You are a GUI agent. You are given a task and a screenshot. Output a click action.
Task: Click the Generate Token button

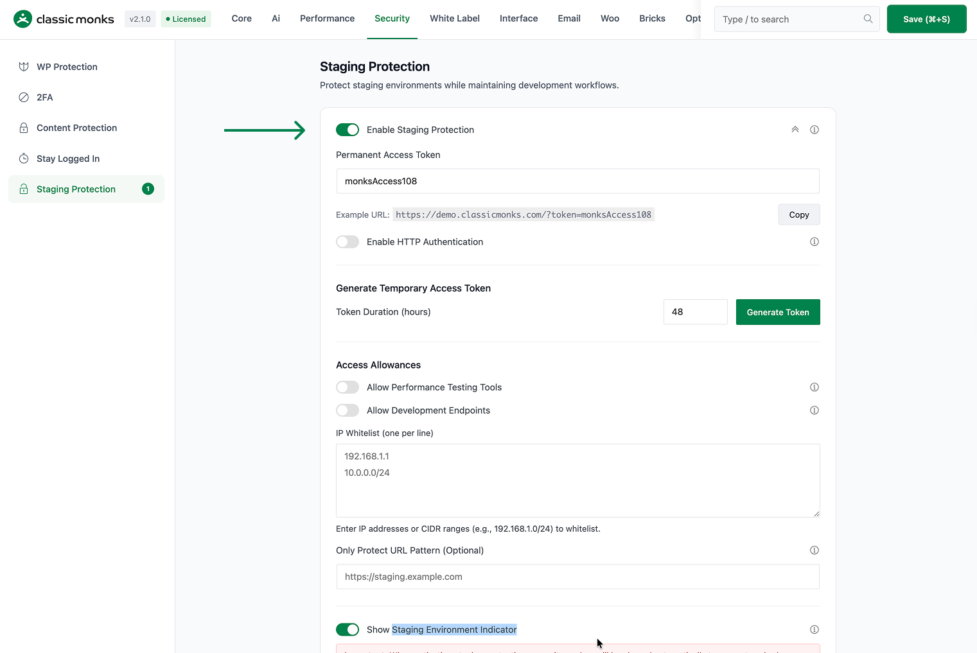778,312
